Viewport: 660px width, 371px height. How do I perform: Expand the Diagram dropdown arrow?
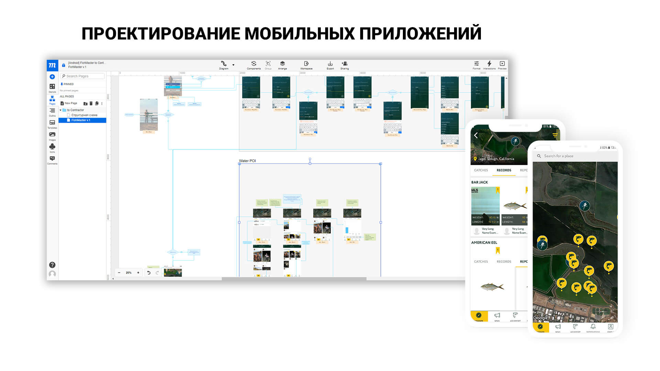233,65
